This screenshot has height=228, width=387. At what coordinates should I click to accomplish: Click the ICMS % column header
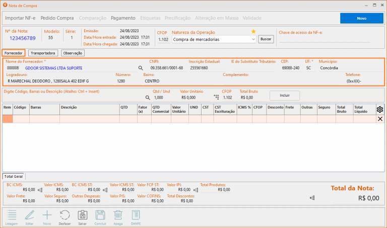click(244, 109)
